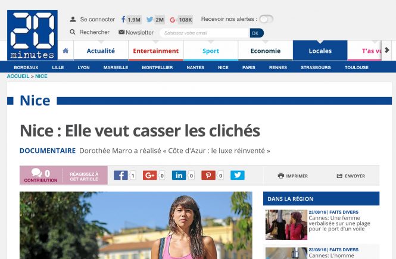This screenshot has height=259, width=396.
Task: Click the home icon in the navigation bar
Action: coord(66,51)
